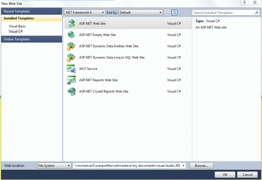Click Visual C# label in Crystal Reports row
Viewport: 262px width, 180px height.
174,92
